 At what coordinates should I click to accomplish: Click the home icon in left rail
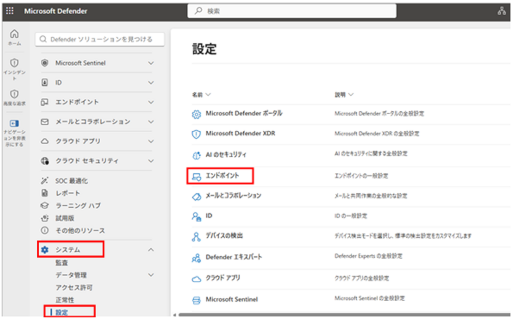[14, 34]
